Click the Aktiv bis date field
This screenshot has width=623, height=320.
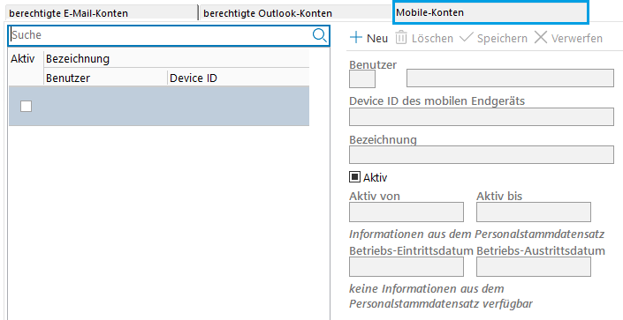click(534, 212)
